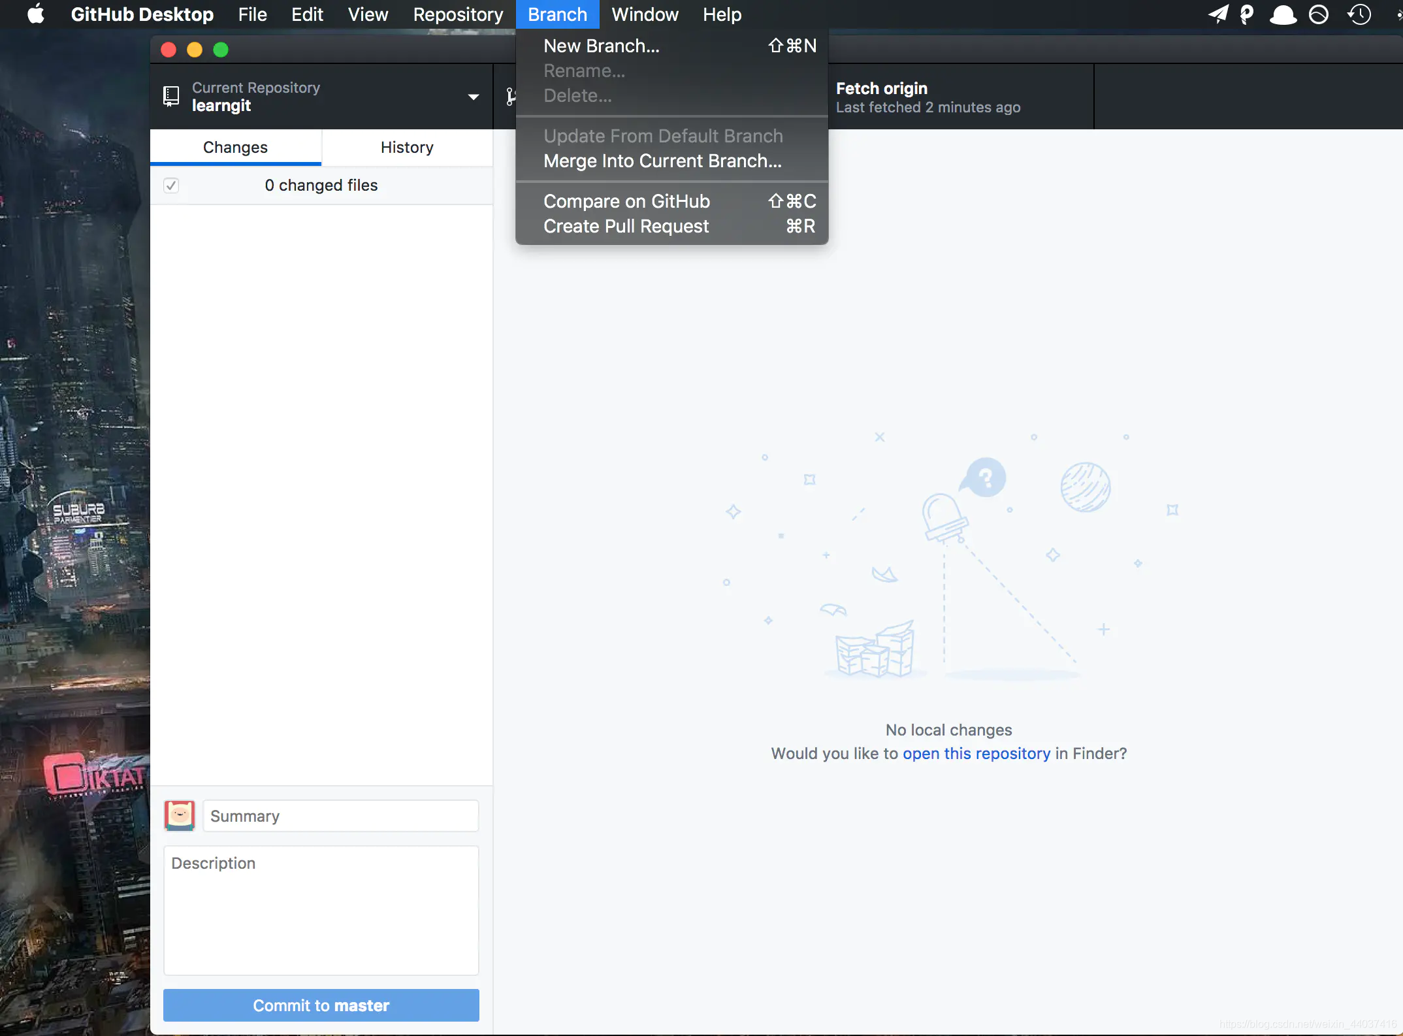
Task: Click the P-shaped menu bar icon
Action: click(x=1246, y=14)
